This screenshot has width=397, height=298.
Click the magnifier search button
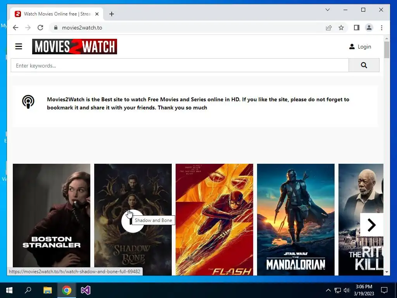(364, 65)
